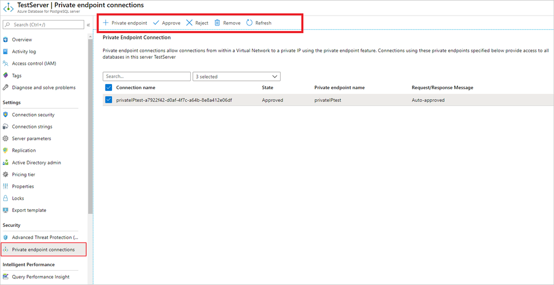This screenshot has height=285, width=554.
Task: Click the plus icon for Private endpoint
Action: pos(105,23)
